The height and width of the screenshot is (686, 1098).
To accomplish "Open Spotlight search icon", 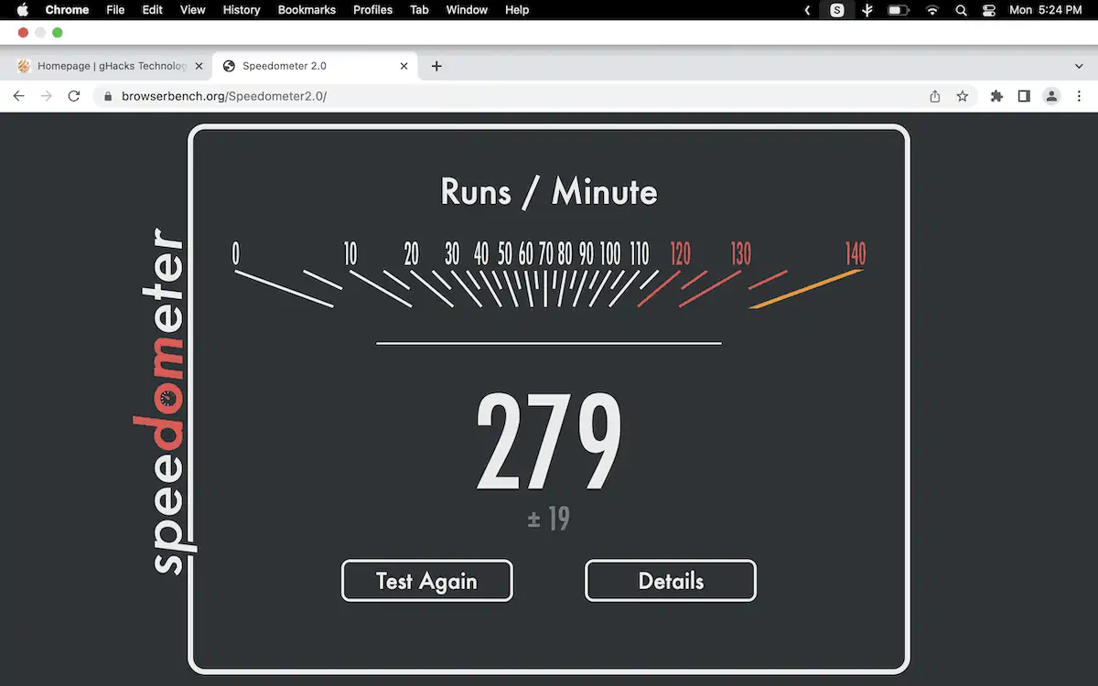I will point(961,10).
